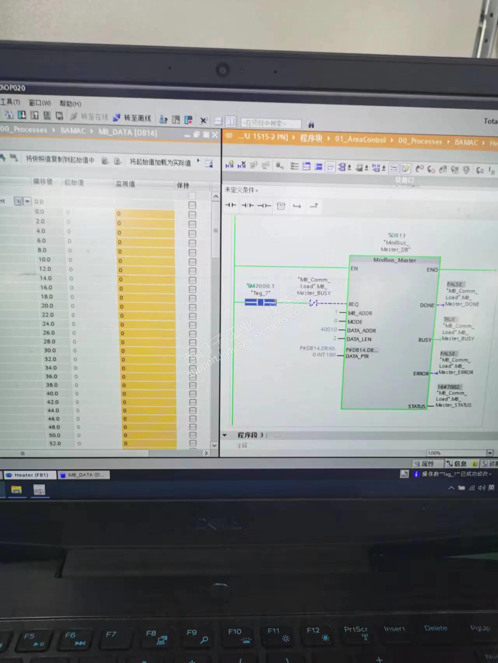Click the delete network icon
Image resolution: width=498 pixels, height=663 pixels.
242,165
